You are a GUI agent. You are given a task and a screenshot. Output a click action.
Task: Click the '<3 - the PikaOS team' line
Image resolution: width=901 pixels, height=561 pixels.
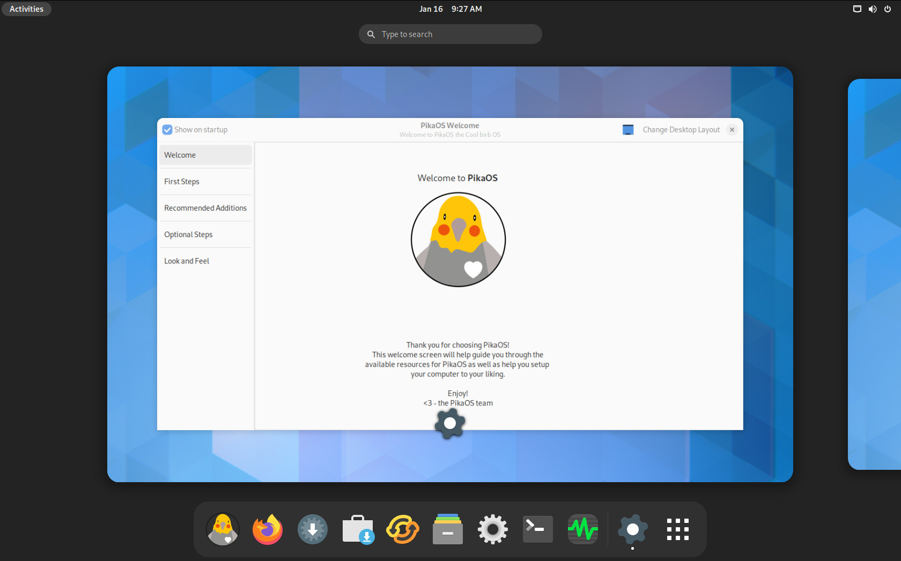coord(458,403)
